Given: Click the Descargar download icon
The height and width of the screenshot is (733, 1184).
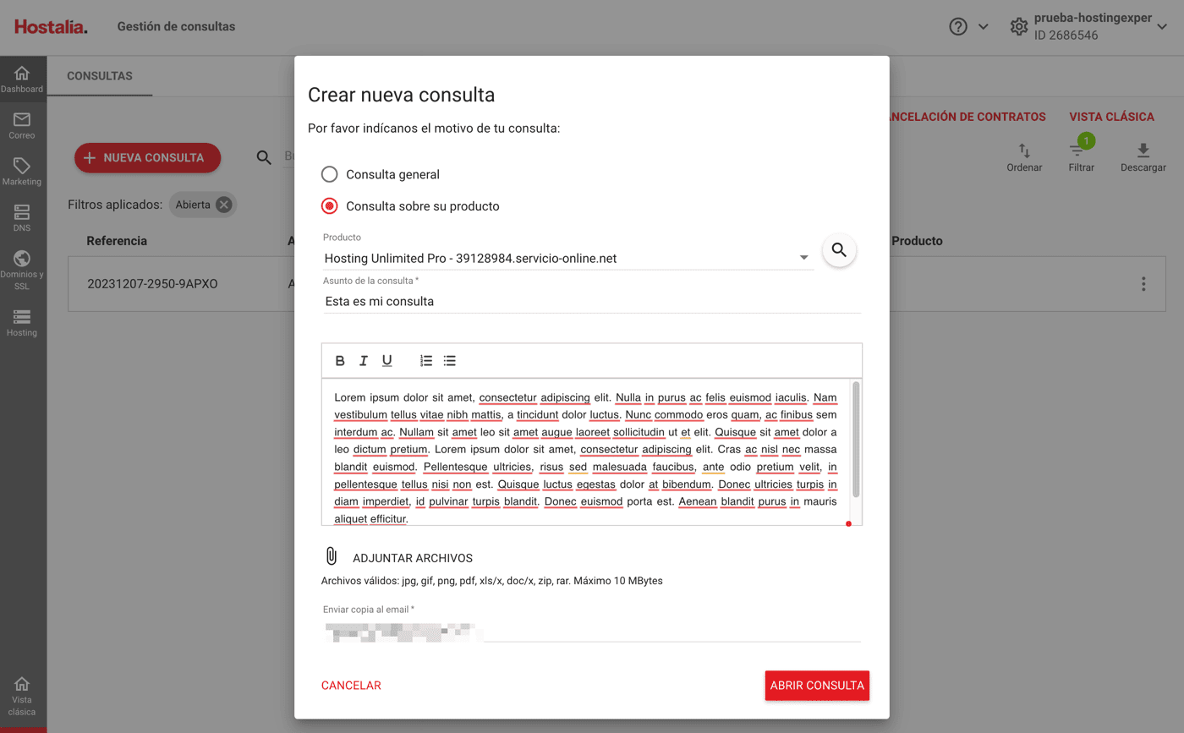Looking at the screenshot, I should (1143, 150).
